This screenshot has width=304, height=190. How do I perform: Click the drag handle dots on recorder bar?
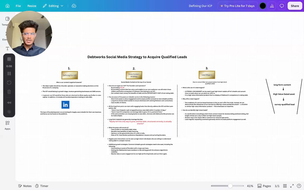(x=9, y=112)
